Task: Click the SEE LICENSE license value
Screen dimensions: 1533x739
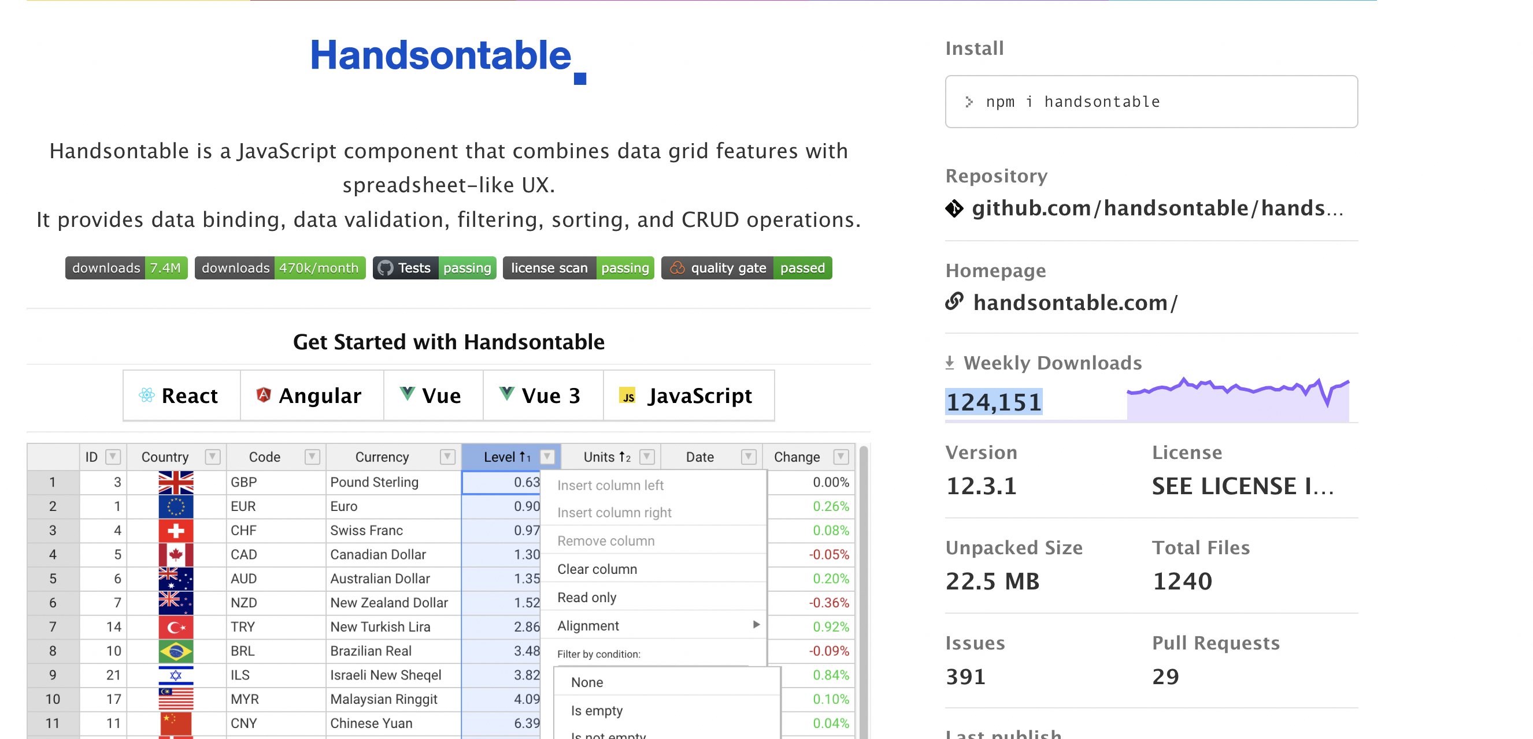Action: 1242,486
